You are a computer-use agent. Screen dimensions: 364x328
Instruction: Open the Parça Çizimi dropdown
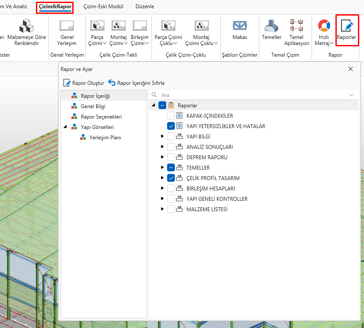point(97,40)
